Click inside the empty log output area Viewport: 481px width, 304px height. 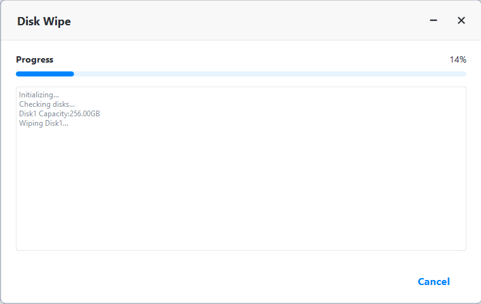click(x=240, y=190)
